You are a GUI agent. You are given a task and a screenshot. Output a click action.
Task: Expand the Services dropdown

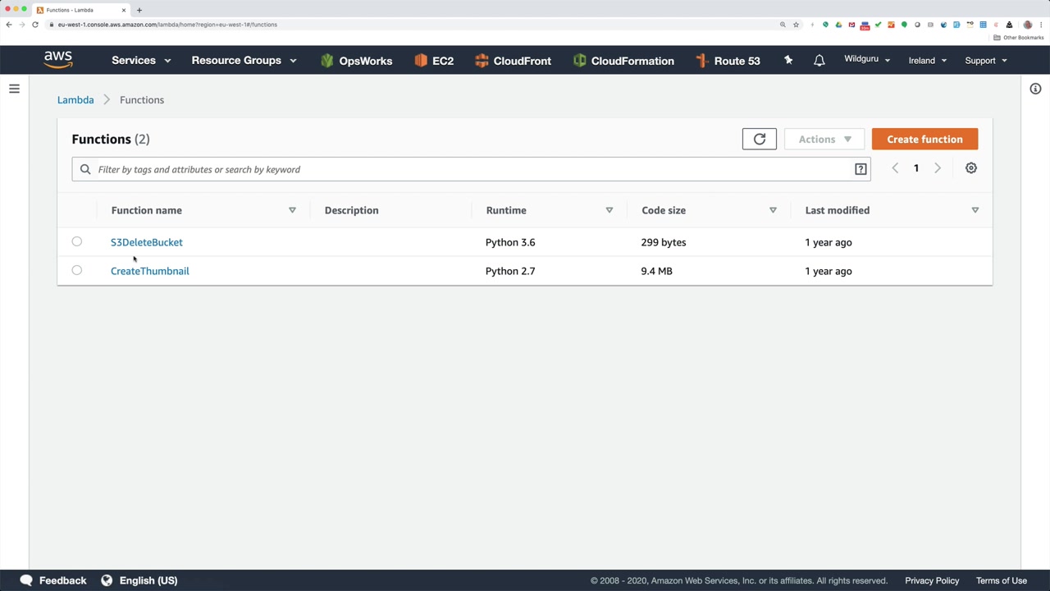pyautogui.click(x=141, y=61)
